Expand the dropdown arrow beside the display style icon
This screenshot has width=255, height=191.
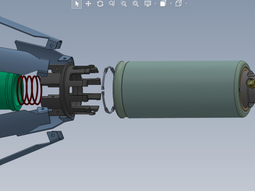coord(171,4)
